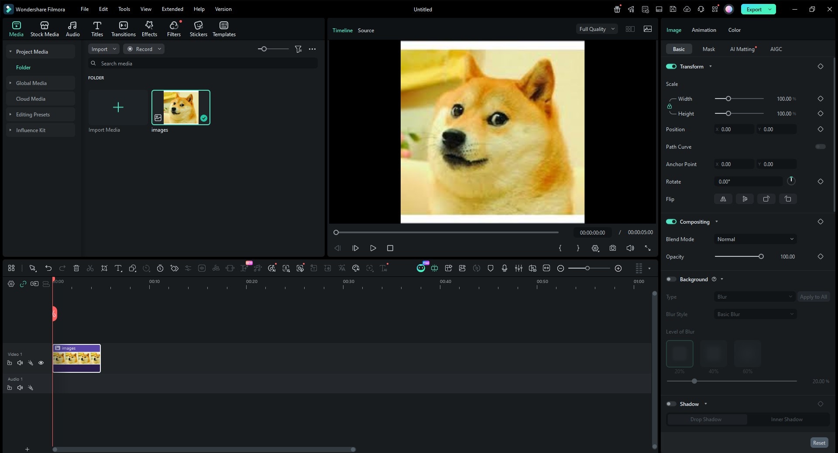Enable the Shadow toggle

coord(671,404)
